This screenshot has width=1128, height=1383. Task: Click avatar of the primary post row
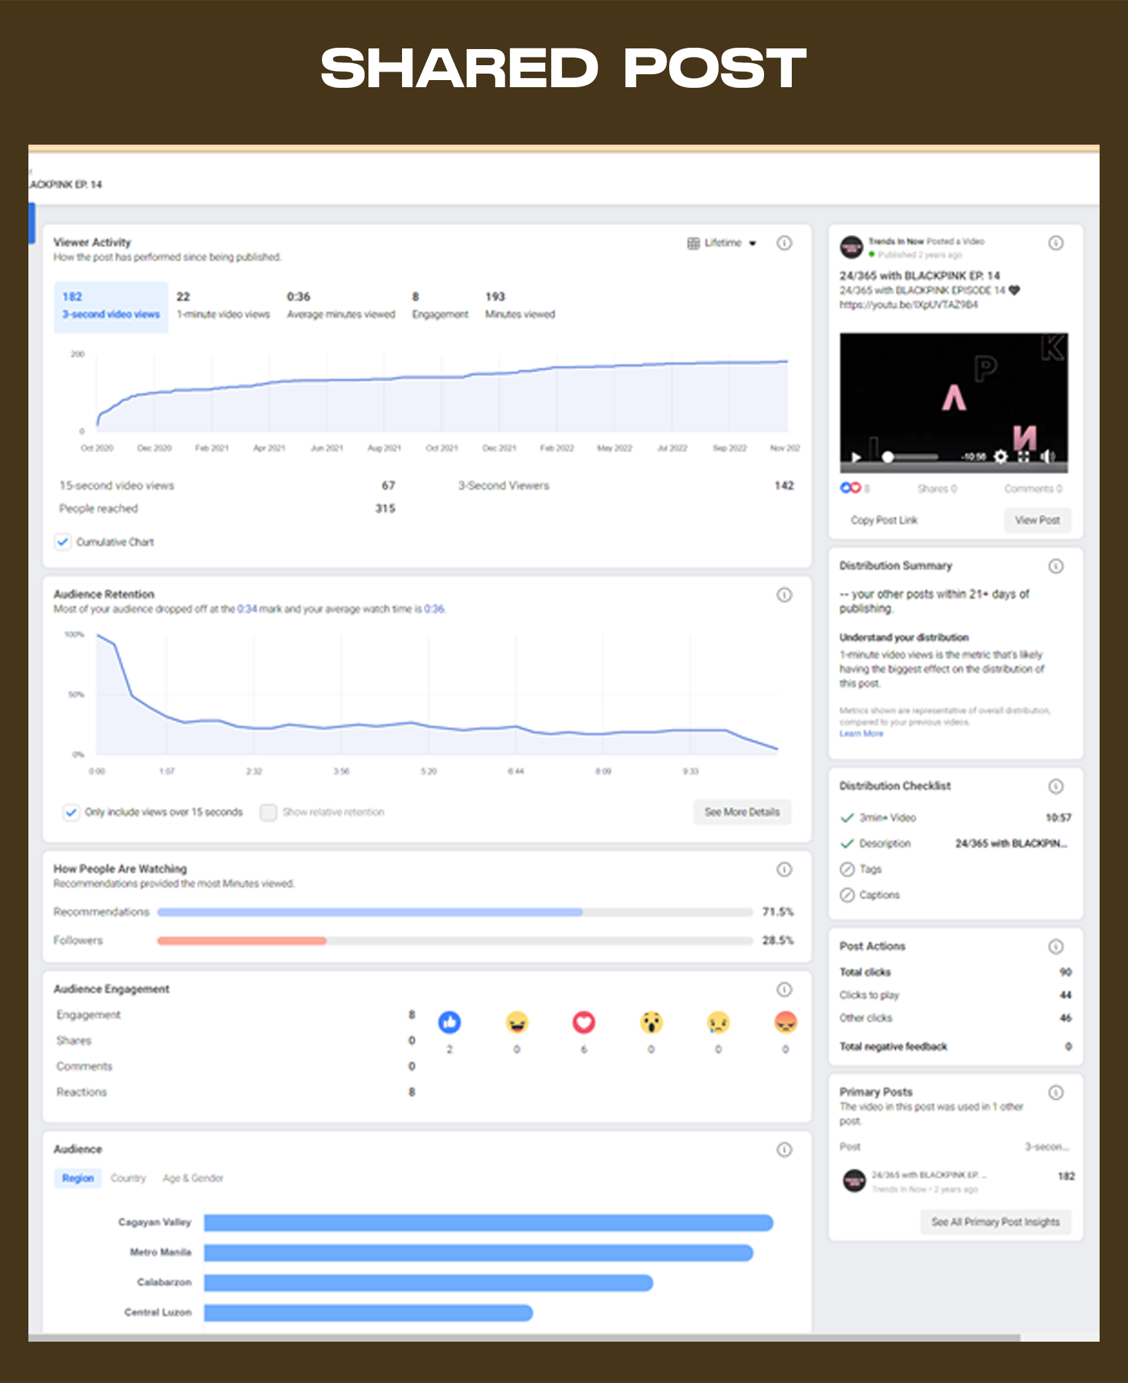[x=854, y=1181]
